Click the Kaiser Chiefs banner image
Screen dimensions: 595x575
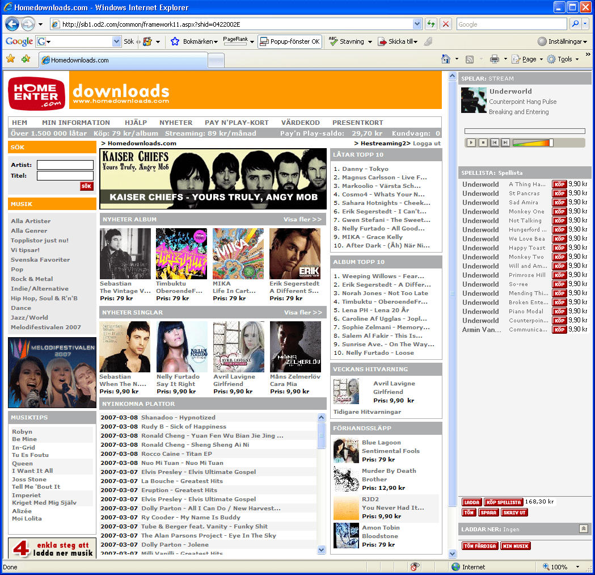[x=213, y=179]
